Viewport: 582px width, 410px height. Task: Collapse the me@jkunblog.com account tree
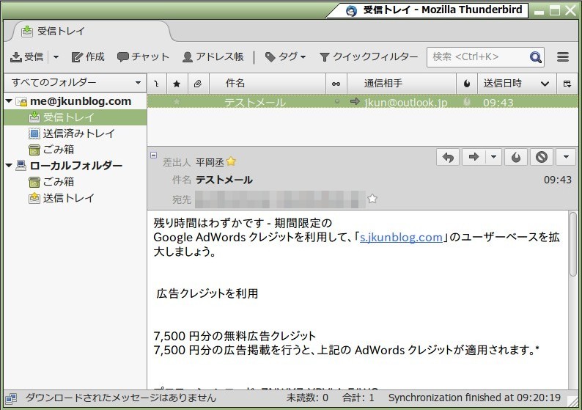pyautogui.click(x=9, y=101)
